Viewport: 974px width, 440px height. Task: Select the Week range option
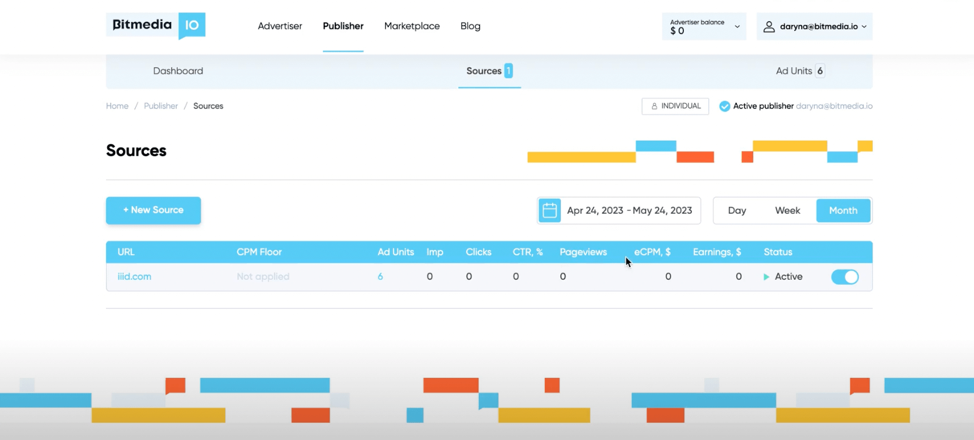pyautogui.click(x=787, y=211)
